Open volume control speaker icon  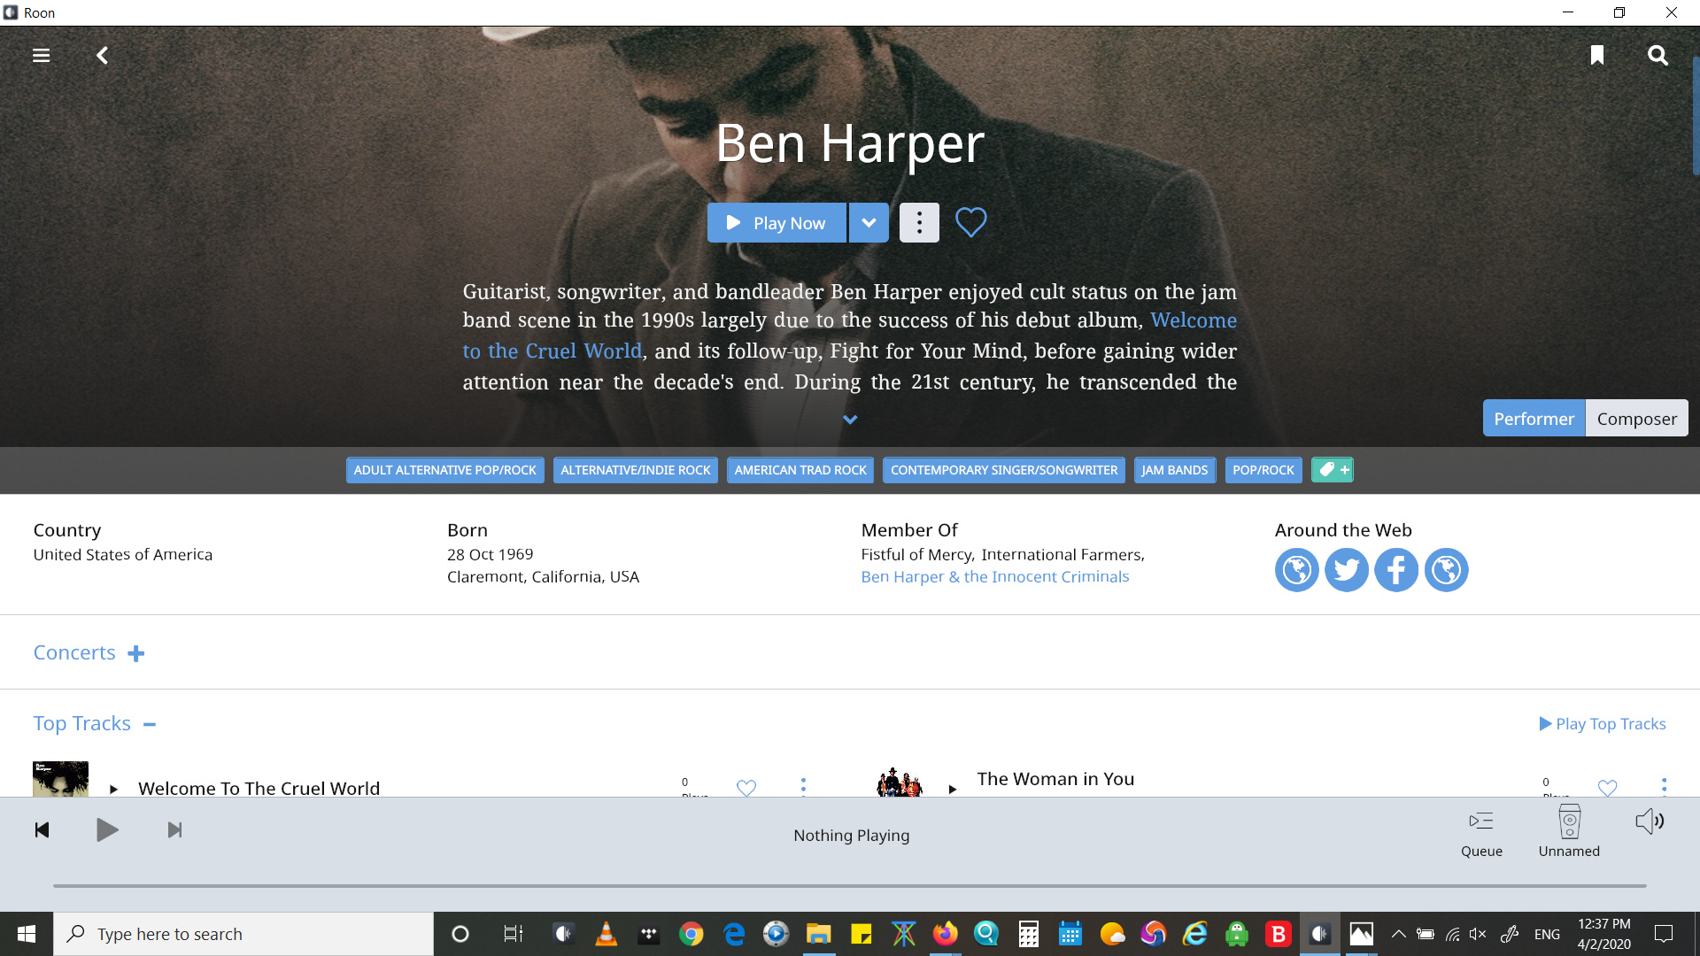tap(1650, 821)
